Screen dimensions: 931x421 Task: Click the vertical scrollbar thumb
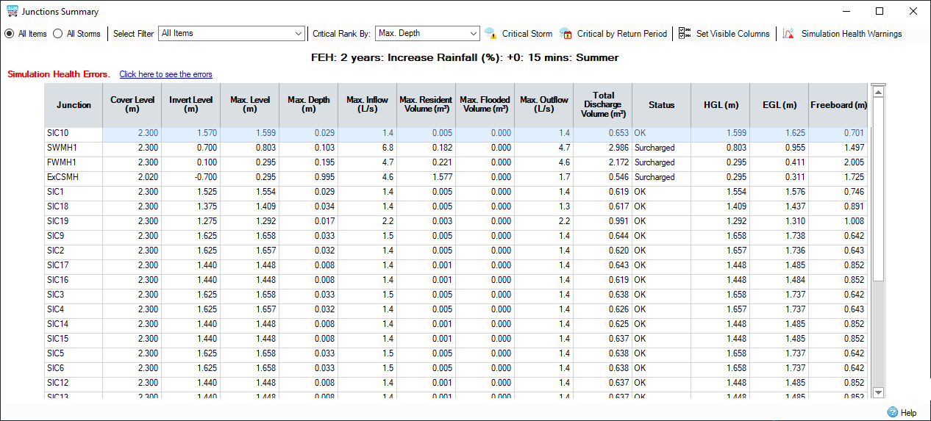point(877,188)
